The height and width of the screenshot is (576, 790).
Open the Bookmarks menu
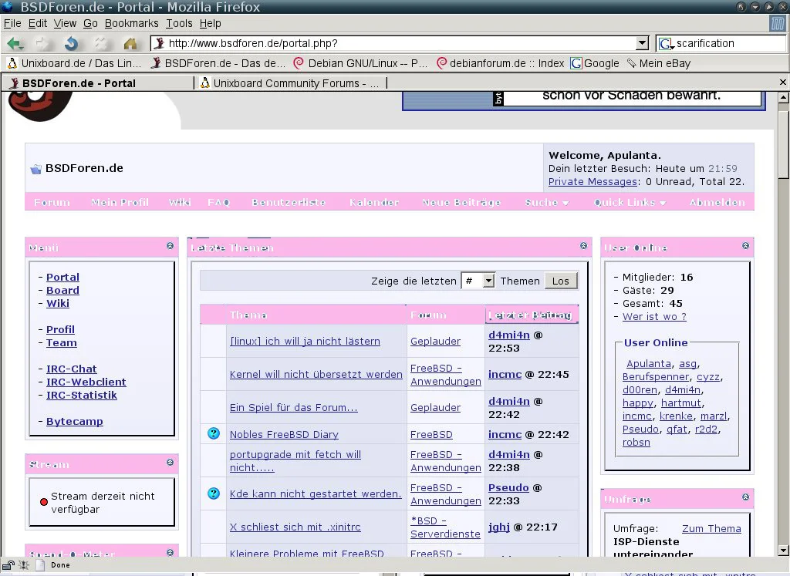click(131, 23)
